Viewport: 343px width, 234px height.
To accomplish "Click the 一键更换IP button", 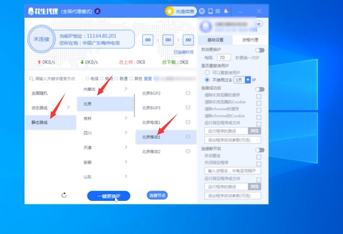I will click(x=109, y=196).
